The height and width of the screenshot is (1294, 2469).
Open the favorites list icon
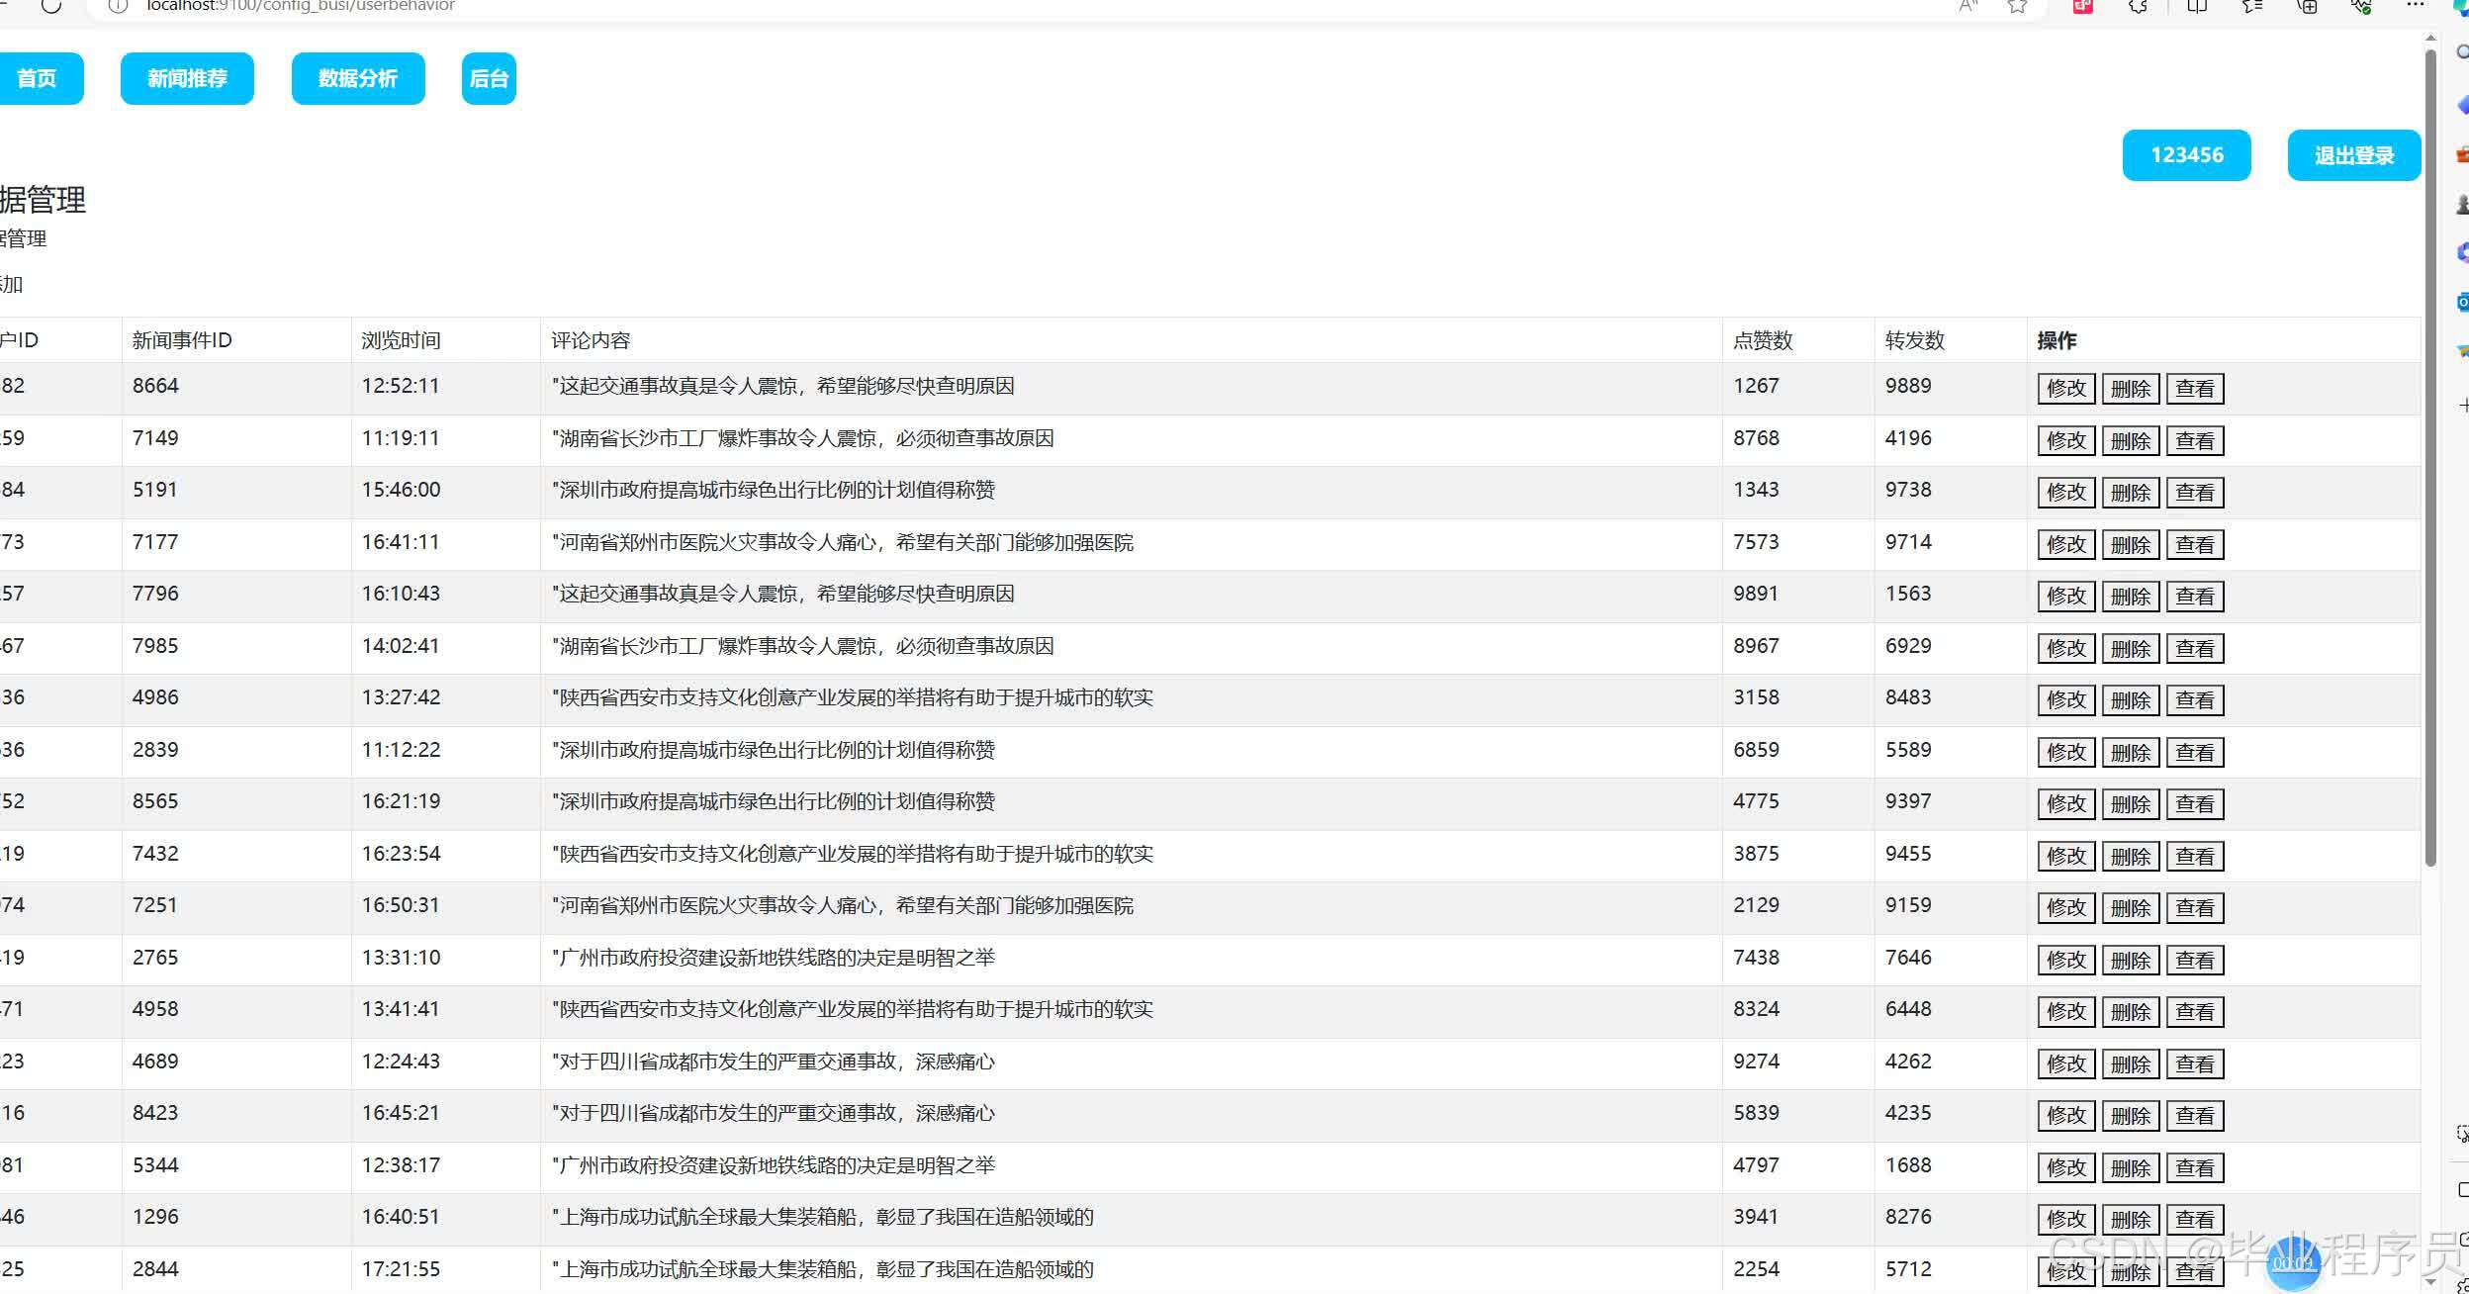(2252, 6)
